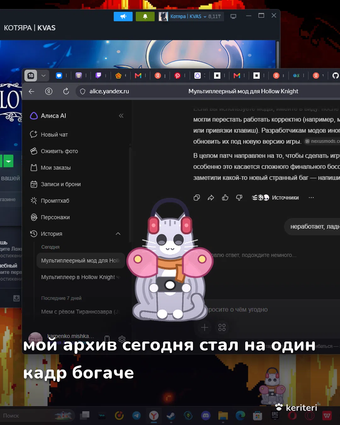Screen dimensions: 340x425
Task: Open chat Мультиплеерный мод для Holl
Action: pos(81,261)
